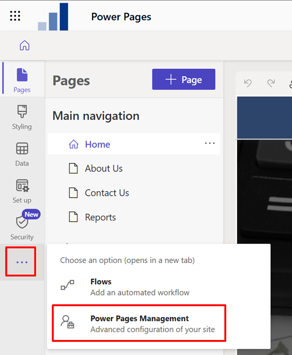
Task: Open the Set up workspace
Action: click(x=22, y=191)
